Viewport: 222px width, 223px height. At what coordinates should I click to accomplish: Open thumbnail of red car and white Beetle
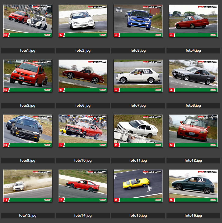[28, 21]
